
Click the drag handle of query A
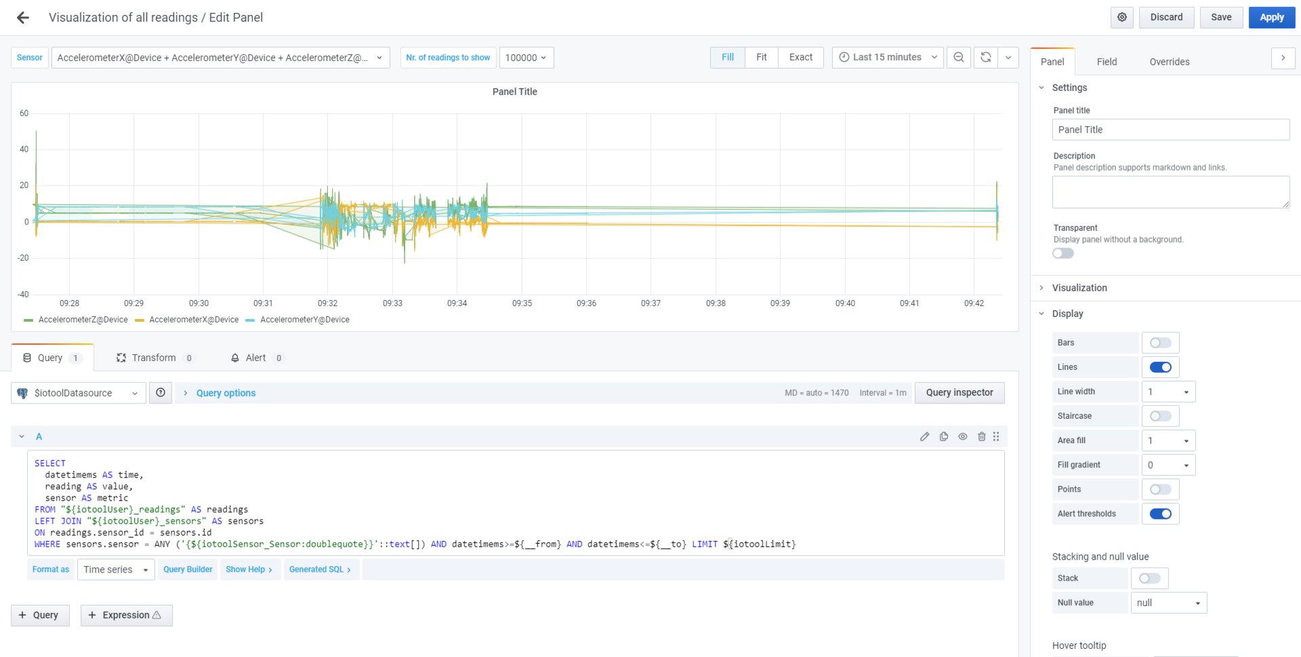tap(996, 437)
